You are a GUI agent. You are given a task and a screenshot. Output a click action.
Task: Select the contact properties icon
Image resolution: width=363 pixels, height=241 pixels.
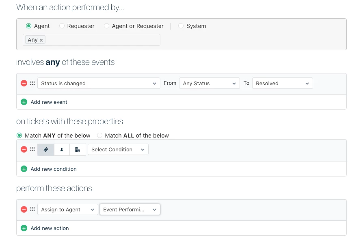(x=62, y=149)
